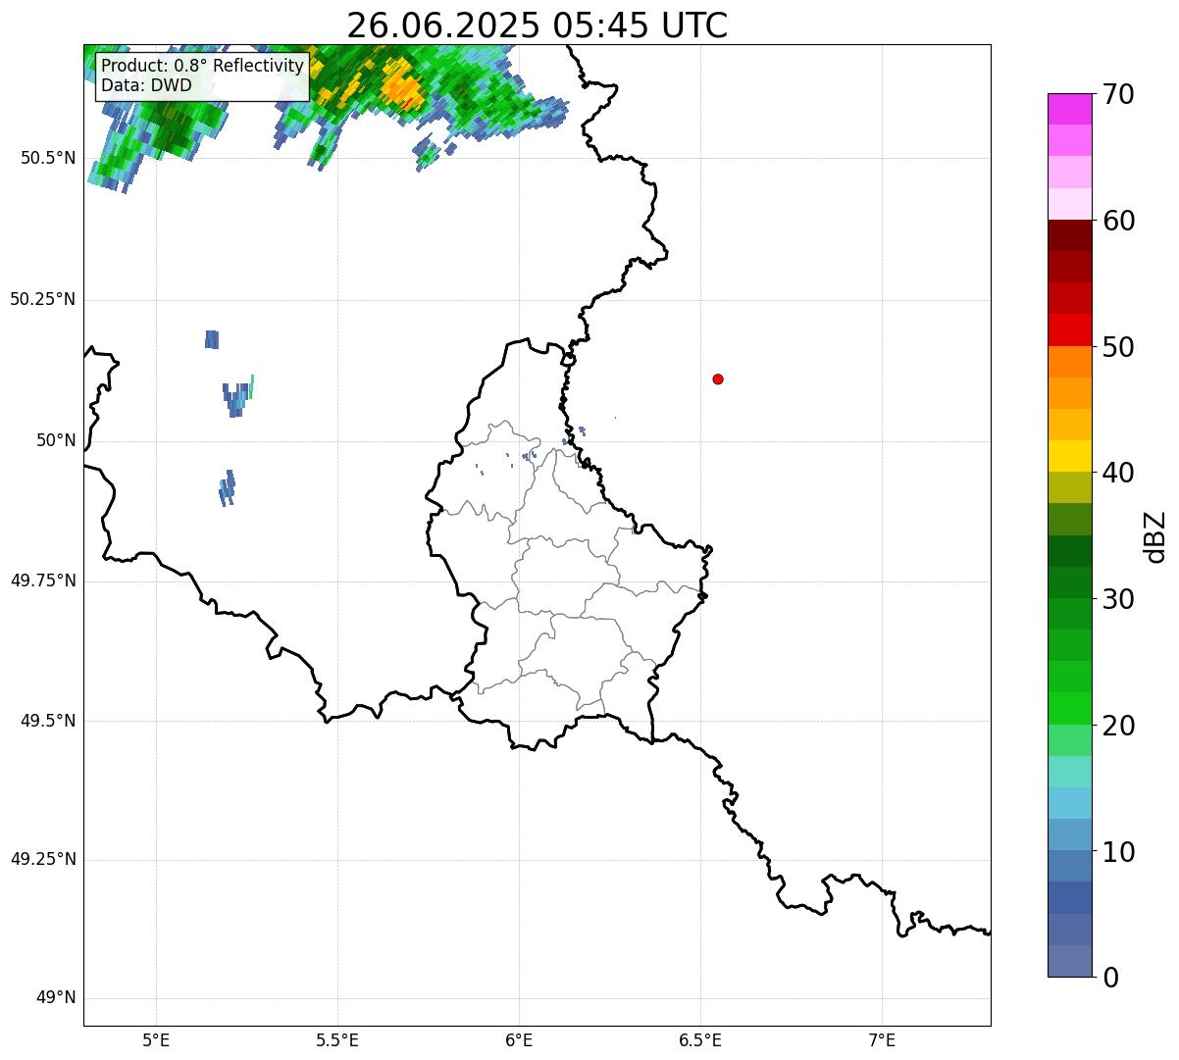Click the dBZ colorbar axis label
1179x1060 pixels.
point(1155,536)
